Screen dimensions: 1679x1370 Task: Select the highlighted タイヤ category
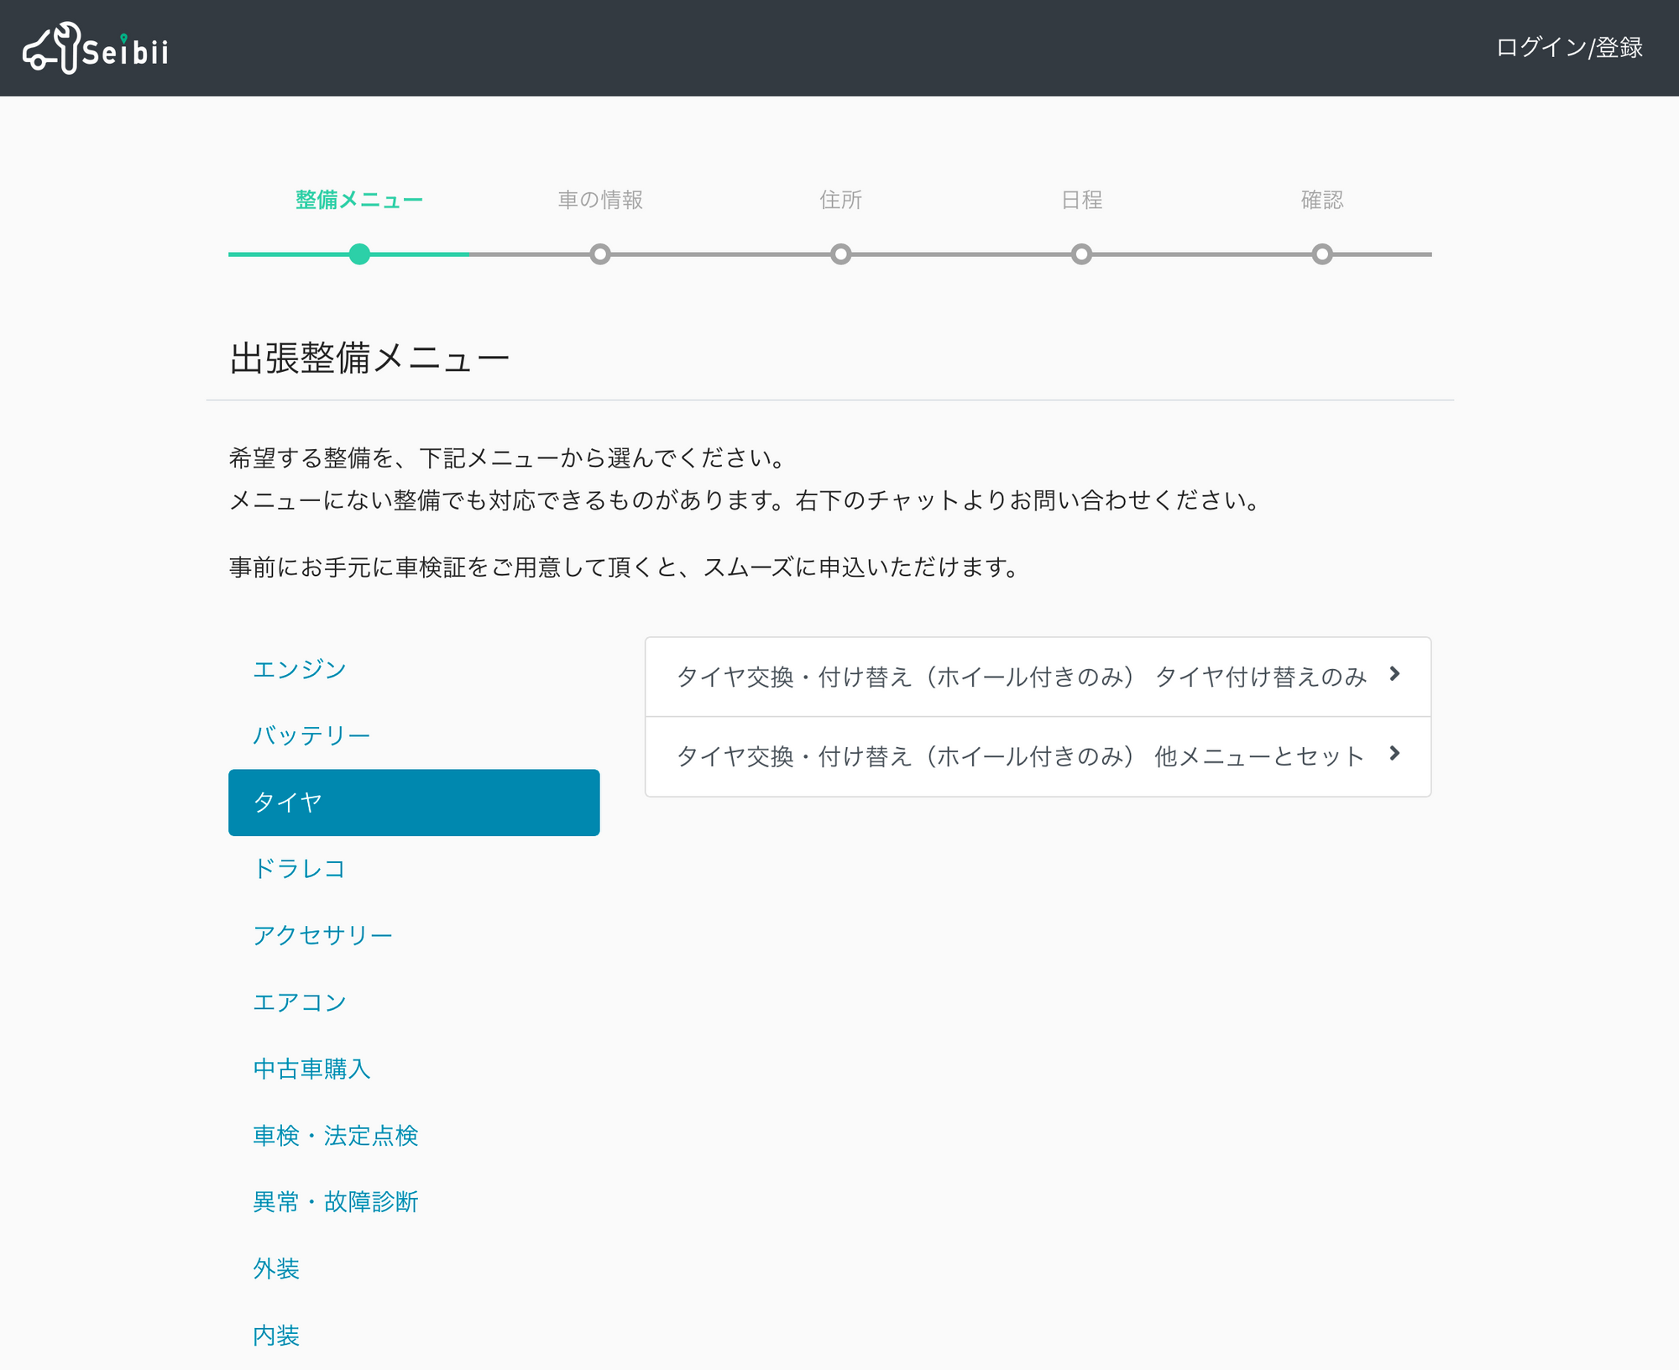coord(414,803)
